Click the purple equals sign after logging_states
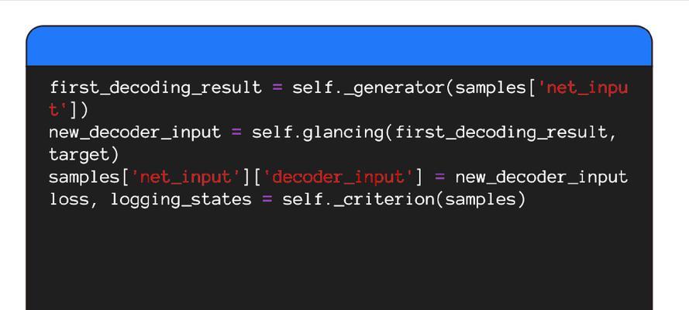 pyautogui.click(x=267, y=199)
